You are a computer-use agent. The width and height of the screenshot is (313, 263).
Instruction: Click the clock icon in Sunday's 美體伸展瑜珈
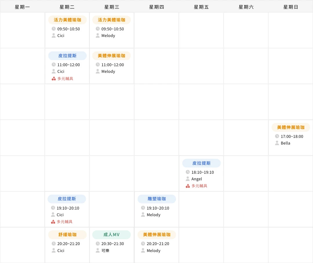coord(277,136)
